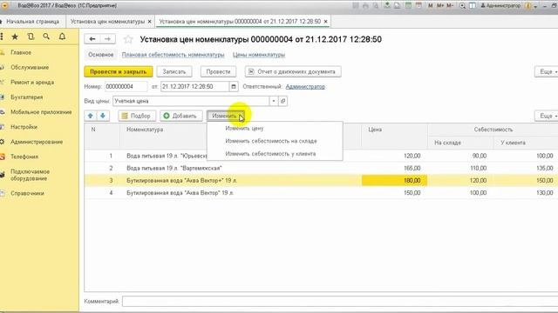Image resolution: width=558 pixels, height=313 pixels.
Task: Select Изменить себестоимость на складе
Action: point(271,141)
